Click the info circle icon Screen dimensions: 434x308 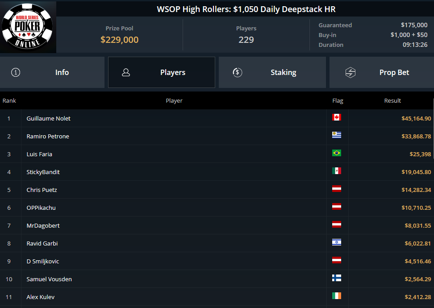(x=16, y=72)
